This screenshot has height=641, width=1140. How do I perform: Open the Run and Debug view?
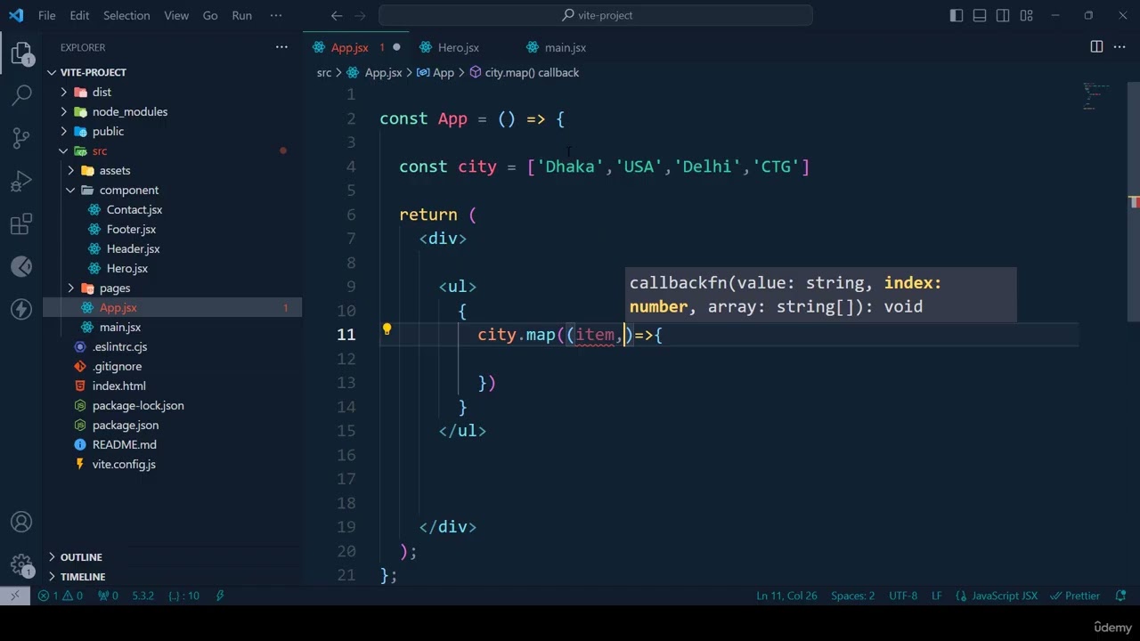point(21,182)
